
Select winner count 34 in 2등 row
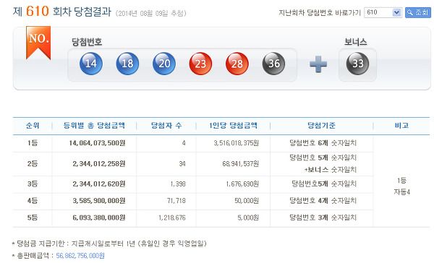[182, 164]
